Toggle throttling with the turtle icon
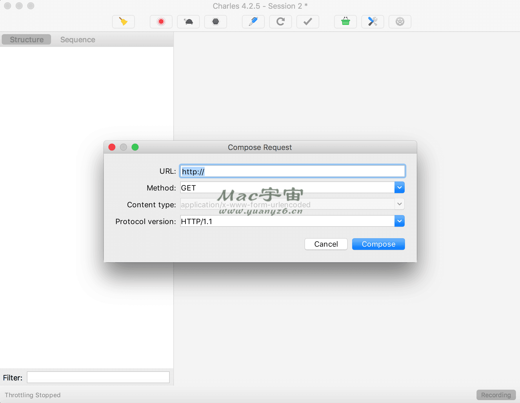520x403 pixels. click(x=188, y=22)
